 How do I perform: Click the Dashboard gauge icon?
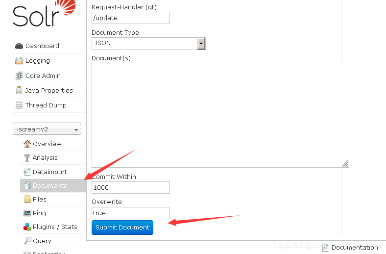click(x=19, y=46)
